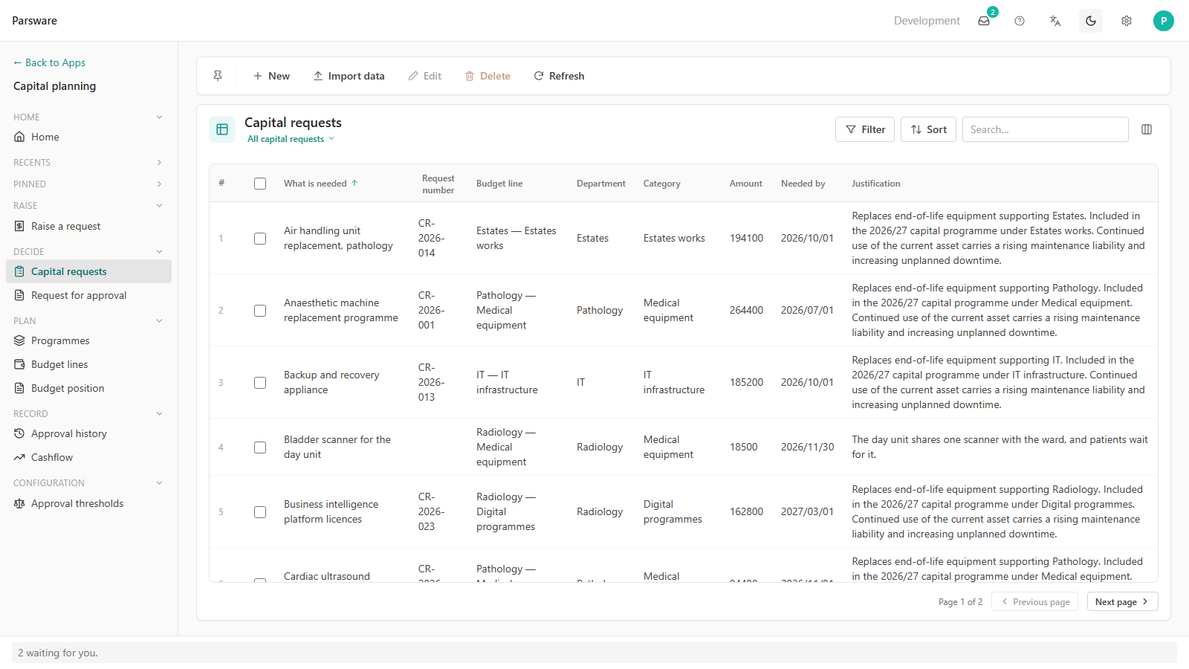Image resolution: width=1189 pixels, height=669 pixels.
Task: Open the All capital requests view dropdown
Action: click(x=291, y=139)
